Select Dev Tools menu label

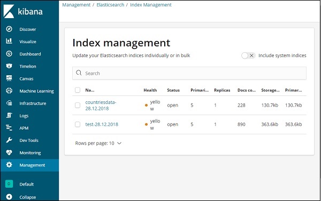click(29, 140)
